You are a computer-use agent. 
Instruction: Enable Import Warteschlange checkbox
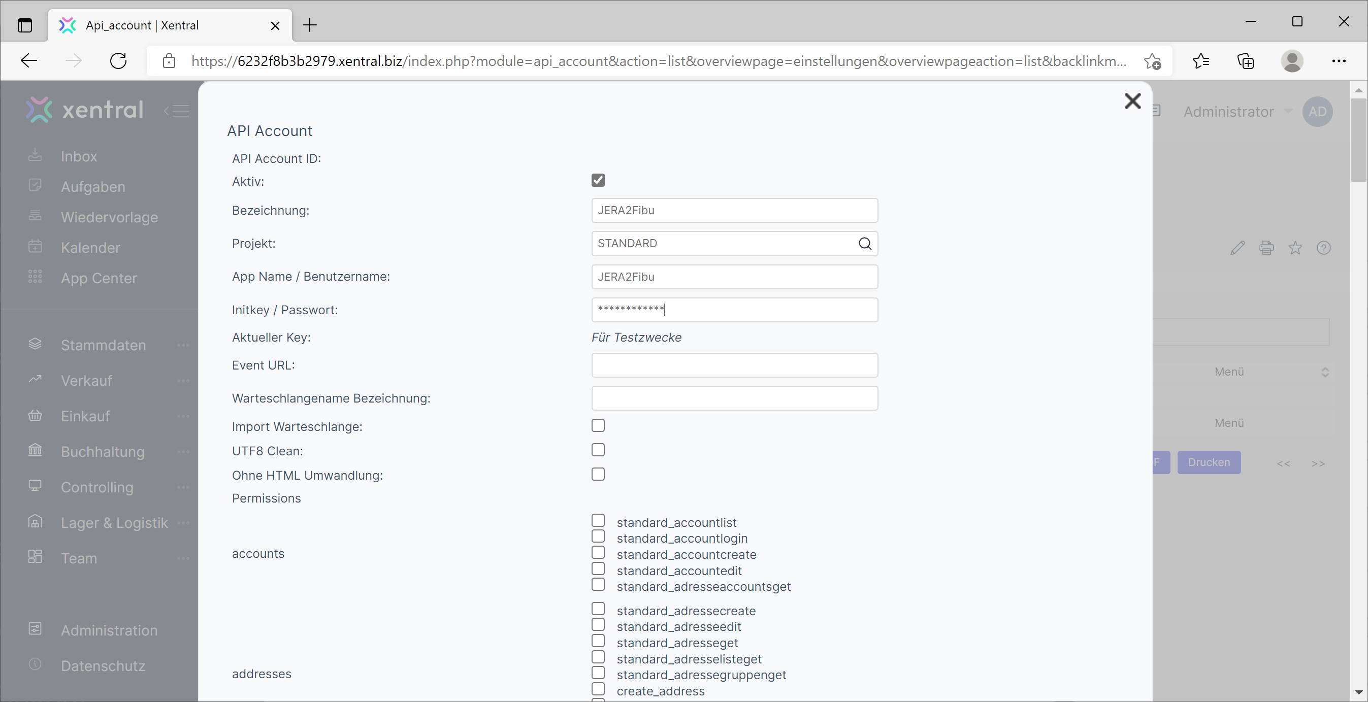click(598, 426)
